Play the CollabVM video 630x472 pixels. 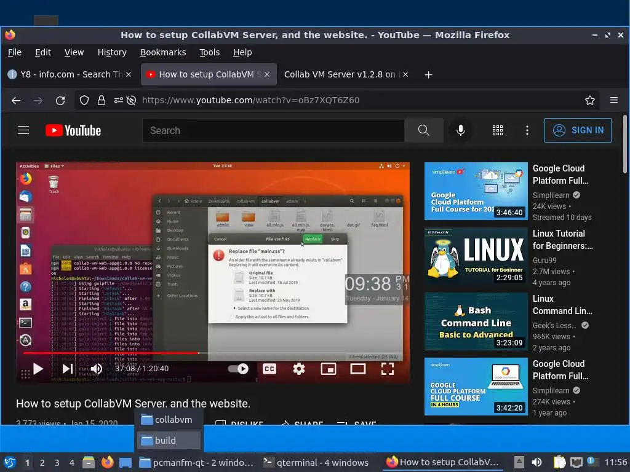(38, 369)
